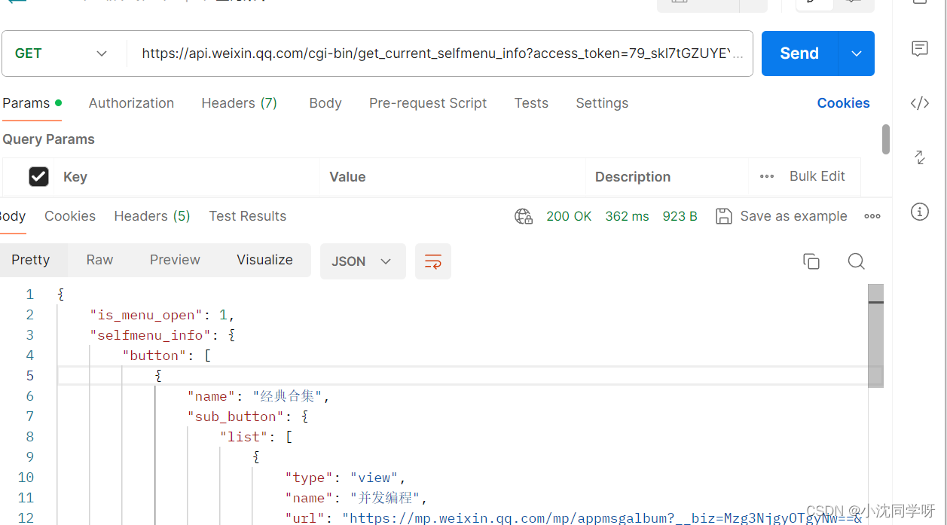Open the code snippet icon
The height and width of the screenshot is (525, 947).
point(919,103)
